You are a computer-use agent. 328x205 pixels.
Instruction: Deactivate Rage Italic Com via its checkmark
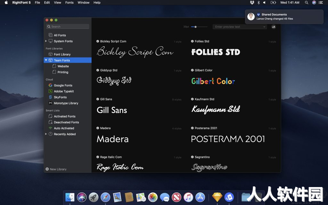98,157
